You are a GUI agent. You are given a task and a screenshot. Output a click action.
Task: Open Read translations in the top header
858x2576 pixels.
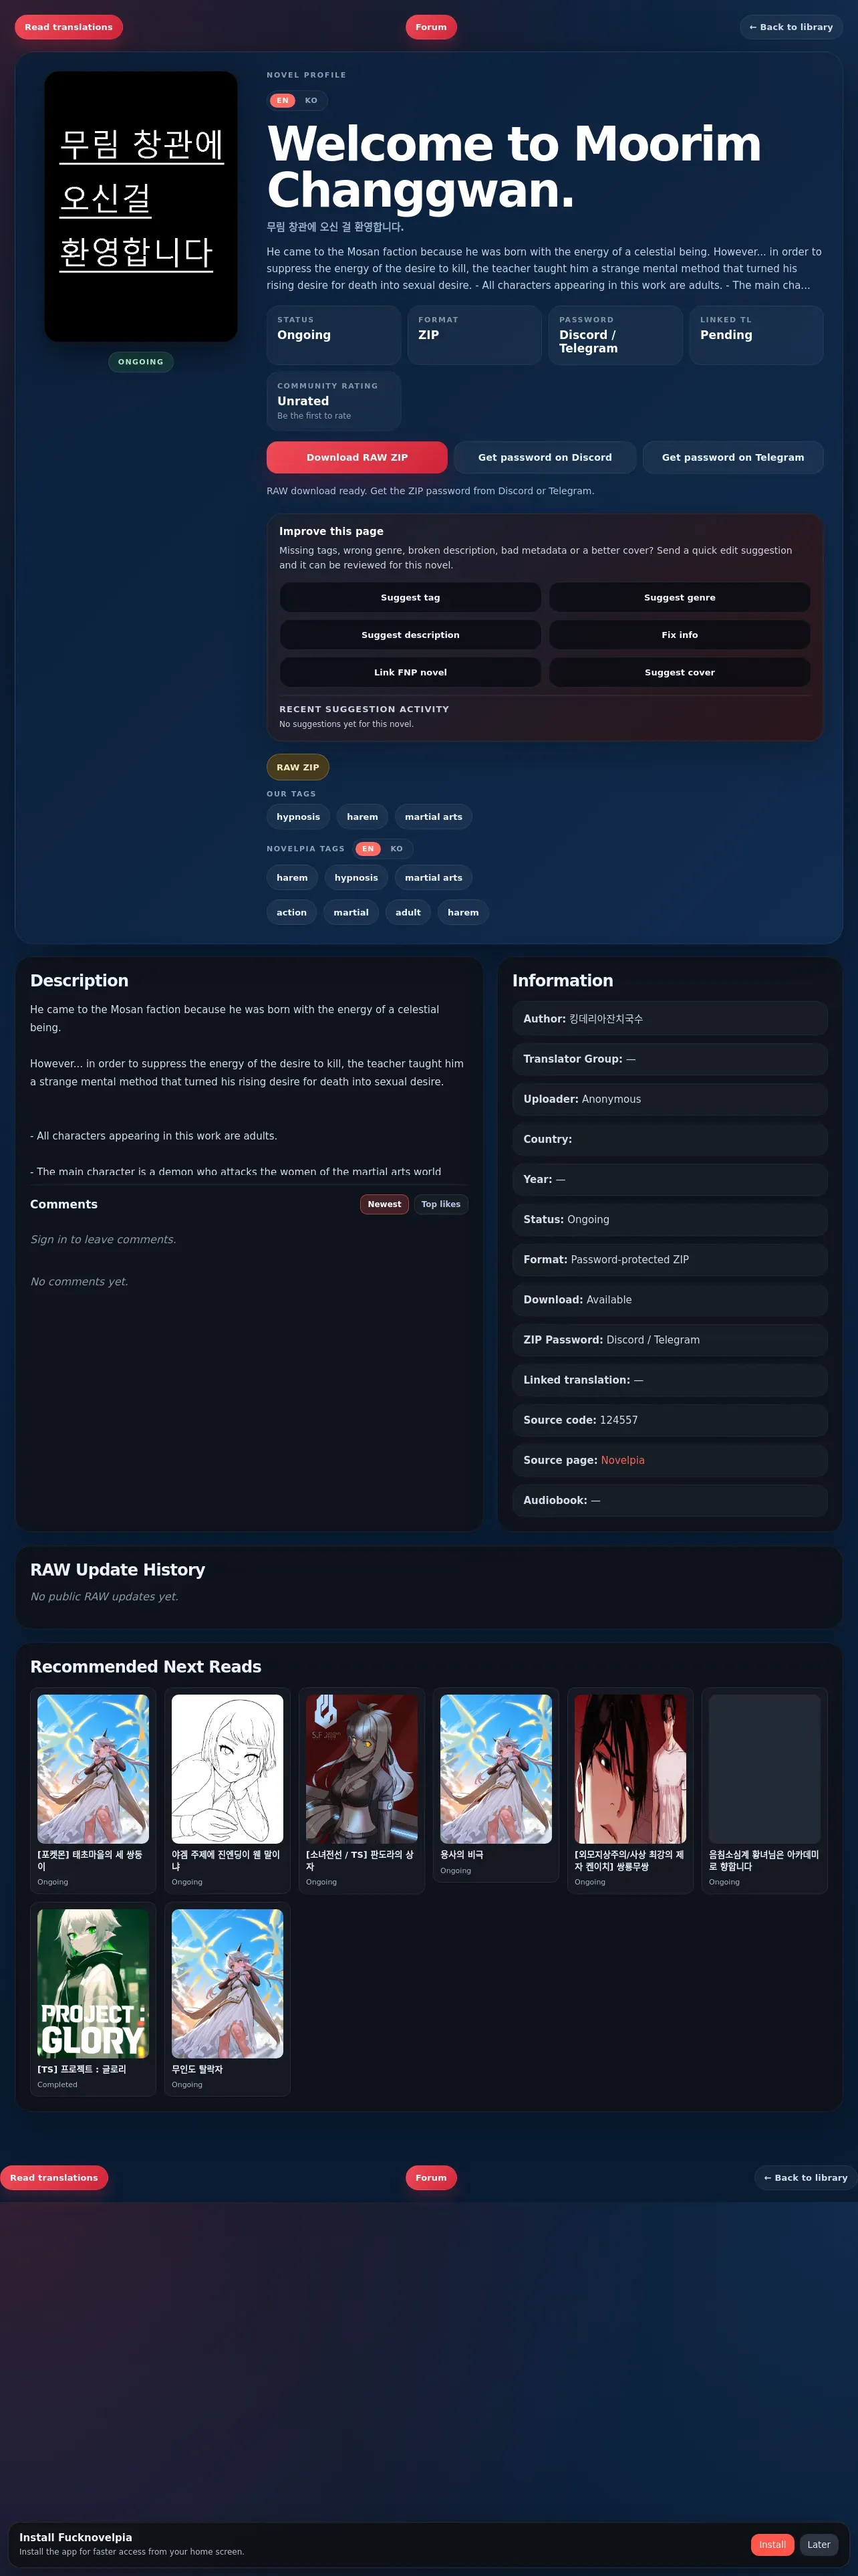(69, 27)
